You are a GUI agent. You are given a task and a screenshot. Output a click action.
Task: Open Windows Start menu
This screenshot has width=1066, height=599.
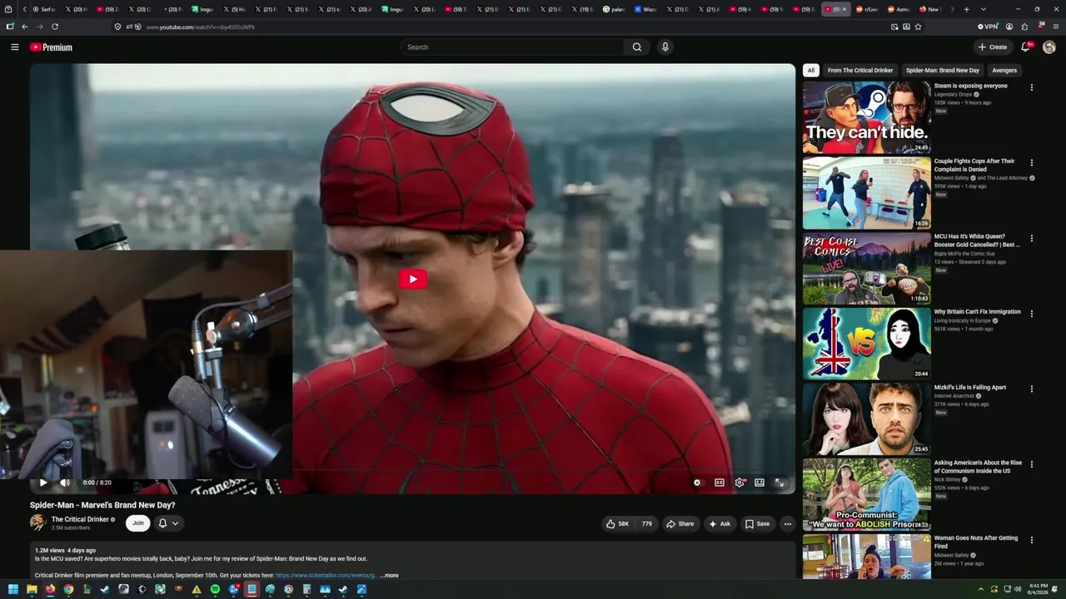[x=12, y=590]
